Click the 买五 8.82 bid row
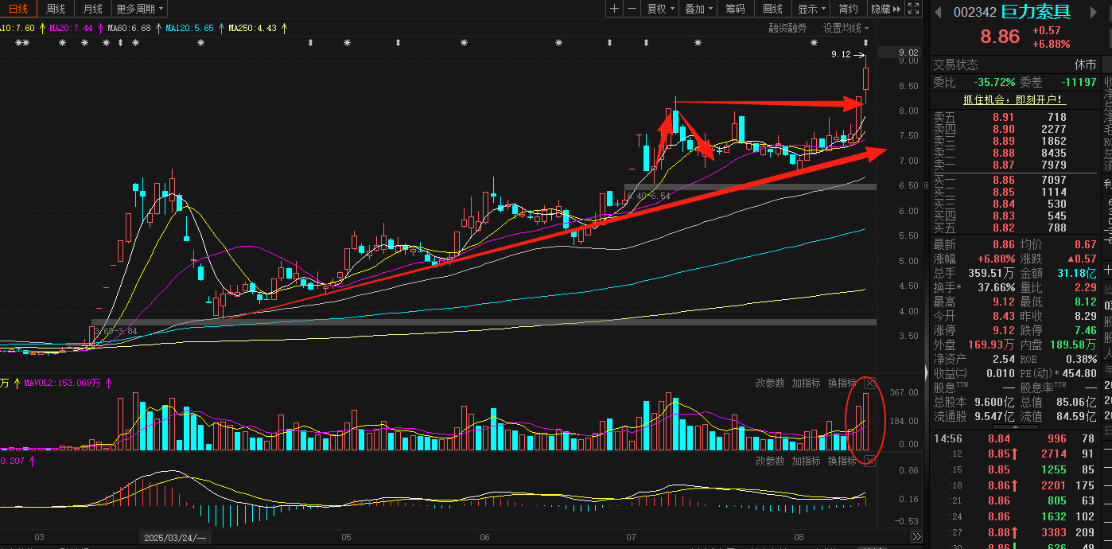This screenshot has width=1112, height=549. pos(1014,228)
